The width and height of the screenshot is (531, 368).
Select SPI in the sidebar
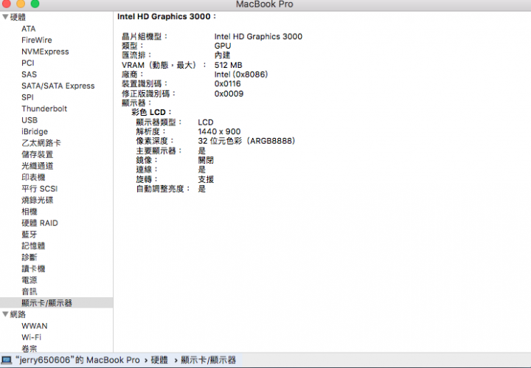tap(27, 97)
